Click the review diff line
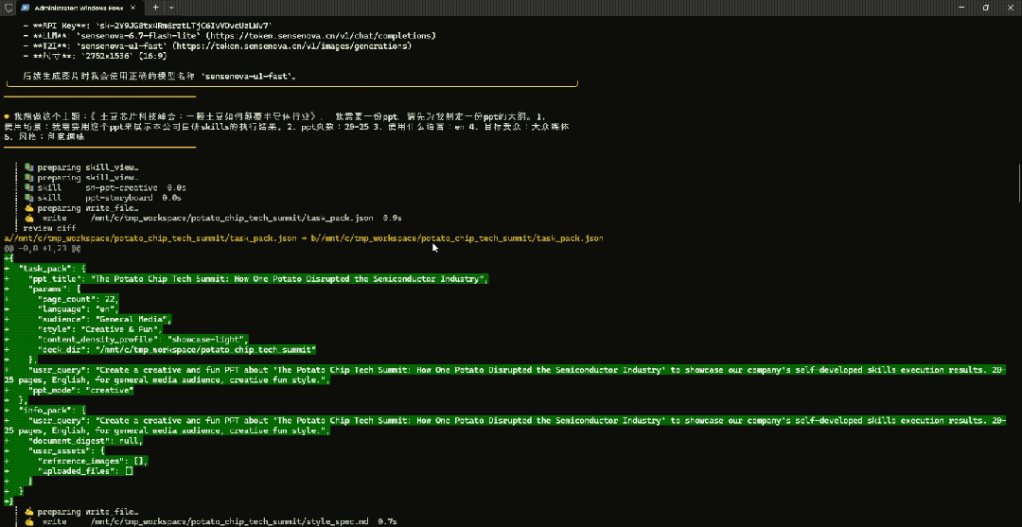This screenshot has height=527, width=1022. [49, 229]
